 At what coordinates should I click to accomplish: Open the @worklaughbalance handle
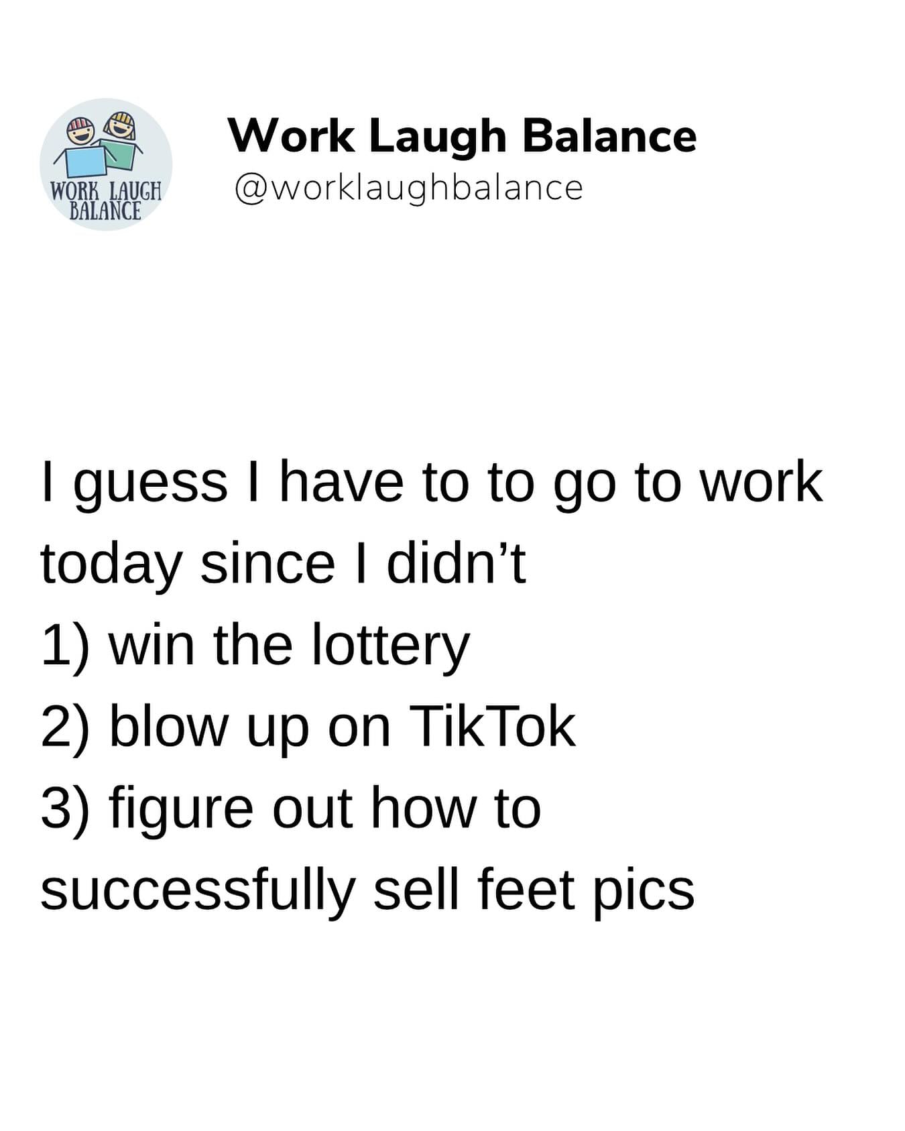(x=408, y=188)
